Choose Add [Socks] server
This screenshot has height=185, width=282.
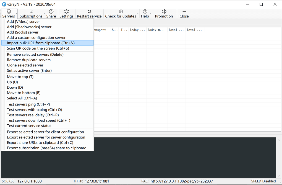(48, 32)
